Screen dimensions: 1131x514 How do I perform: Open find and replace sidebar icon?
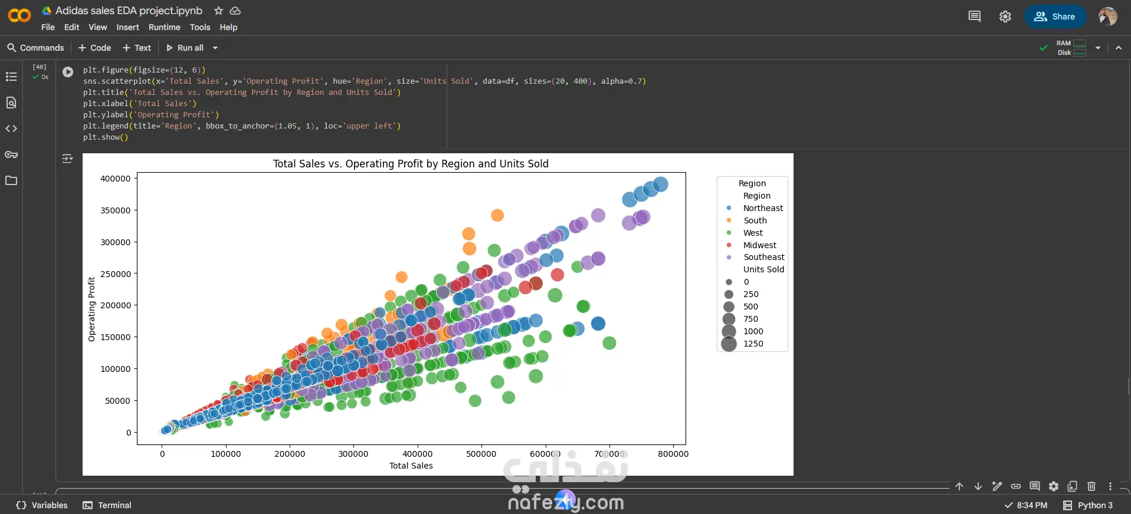(x=11, y=103)
